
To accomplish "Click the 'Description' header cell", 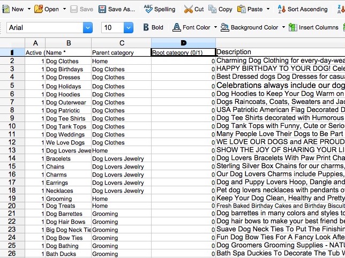I will point(280,52).
